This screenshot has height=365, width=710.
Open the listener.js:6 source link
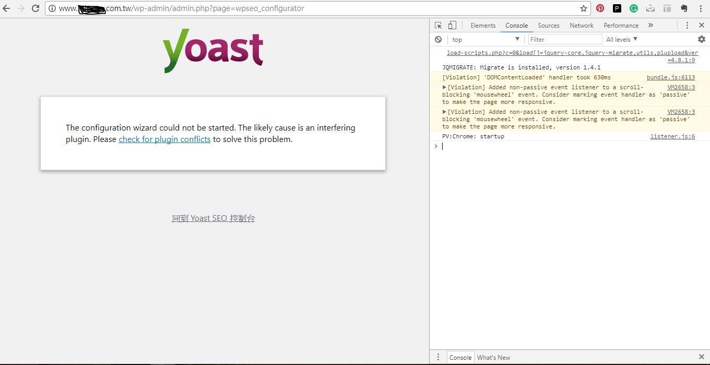coord(672,136)
